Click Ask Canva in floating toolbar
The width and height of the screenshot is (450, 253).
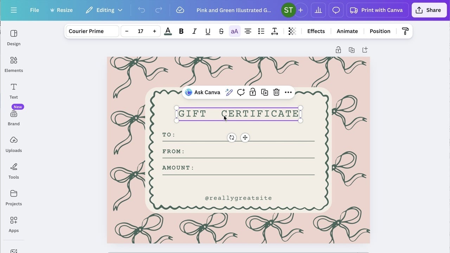click(203, 92)
